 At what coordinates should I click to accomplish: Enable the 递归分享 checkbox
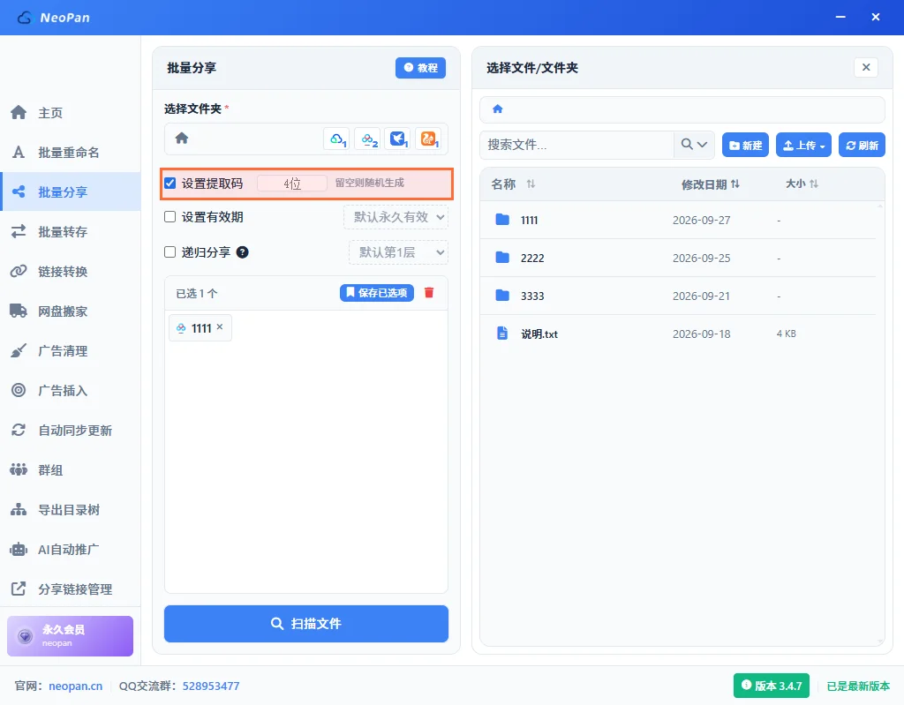pos(170,251)
